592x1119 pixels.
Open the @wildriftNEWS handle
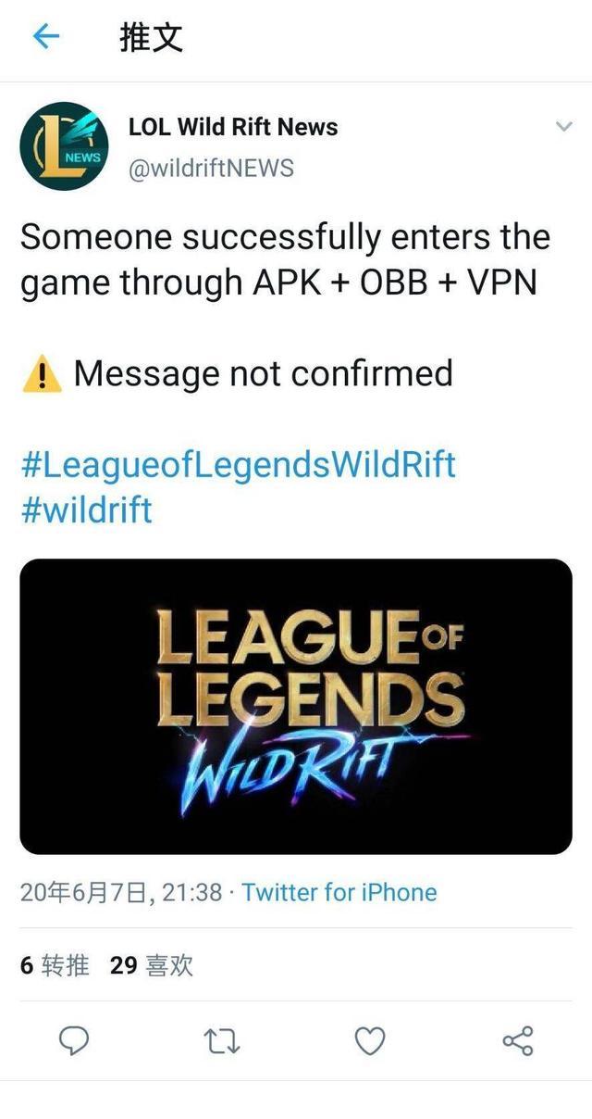[x=211, y=168]
